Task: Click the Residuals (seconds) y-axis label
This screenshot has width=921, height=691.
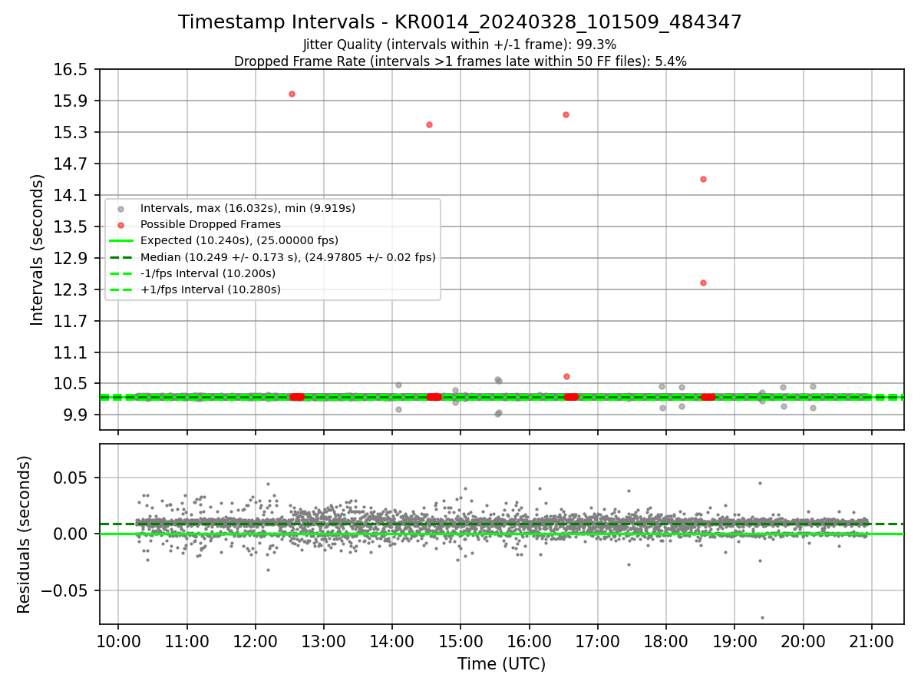Action: (25, 534)
